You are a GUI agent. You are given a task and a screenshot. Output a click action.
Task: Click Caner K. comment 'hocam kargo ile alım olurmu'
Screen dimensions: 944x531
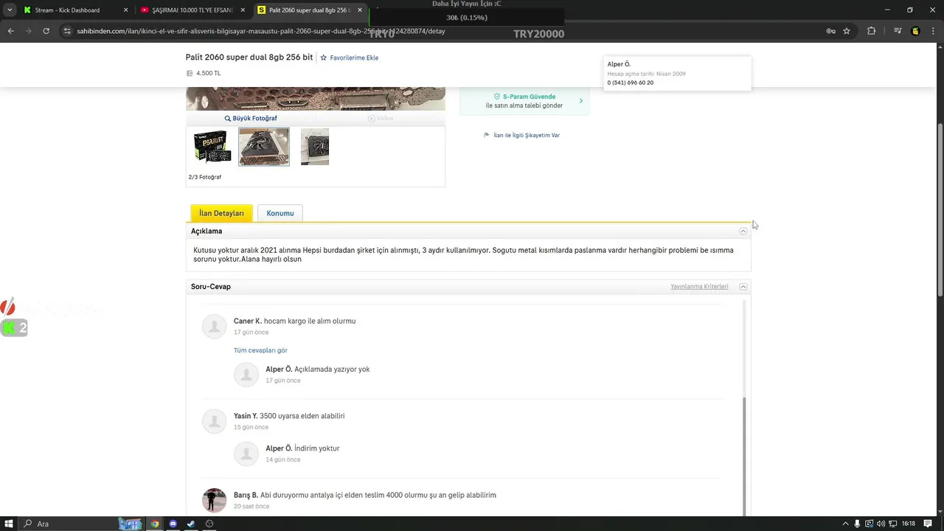310,321
